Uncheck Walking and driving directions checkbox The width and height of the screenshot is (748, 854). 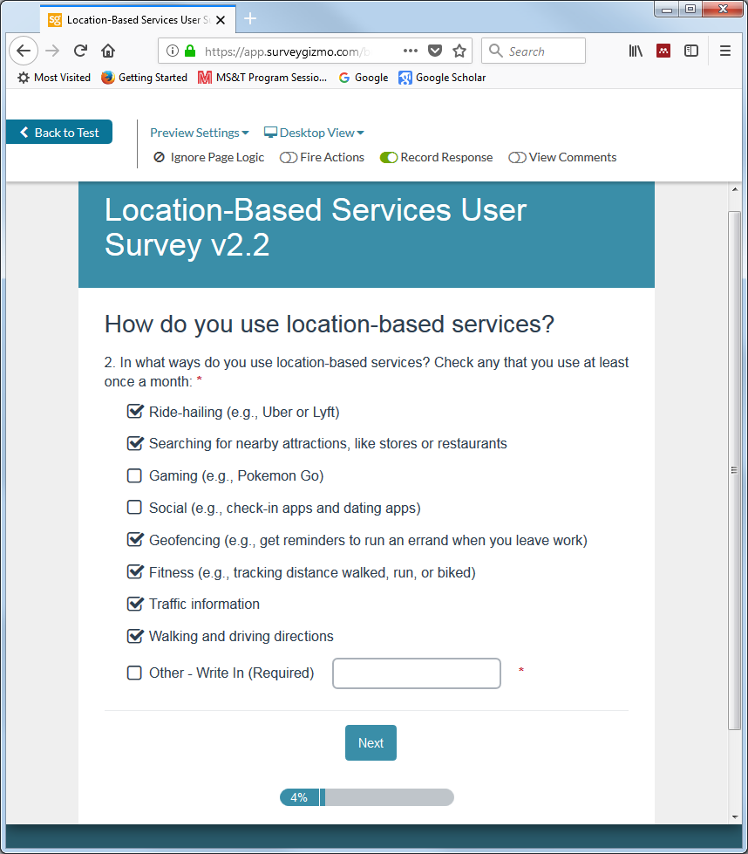pyautogui.click(x=134, y=636)
